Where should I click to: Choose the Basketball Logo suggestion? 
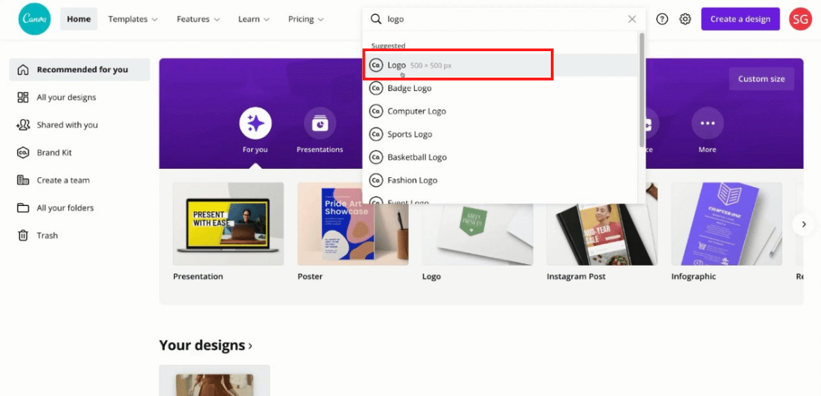coord(500,158)
